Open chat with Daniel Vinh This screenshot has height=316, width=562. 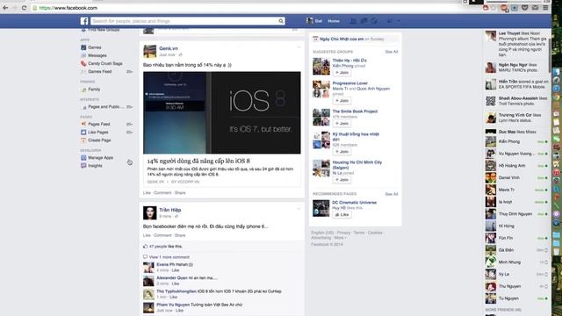[x=517, y=177]
